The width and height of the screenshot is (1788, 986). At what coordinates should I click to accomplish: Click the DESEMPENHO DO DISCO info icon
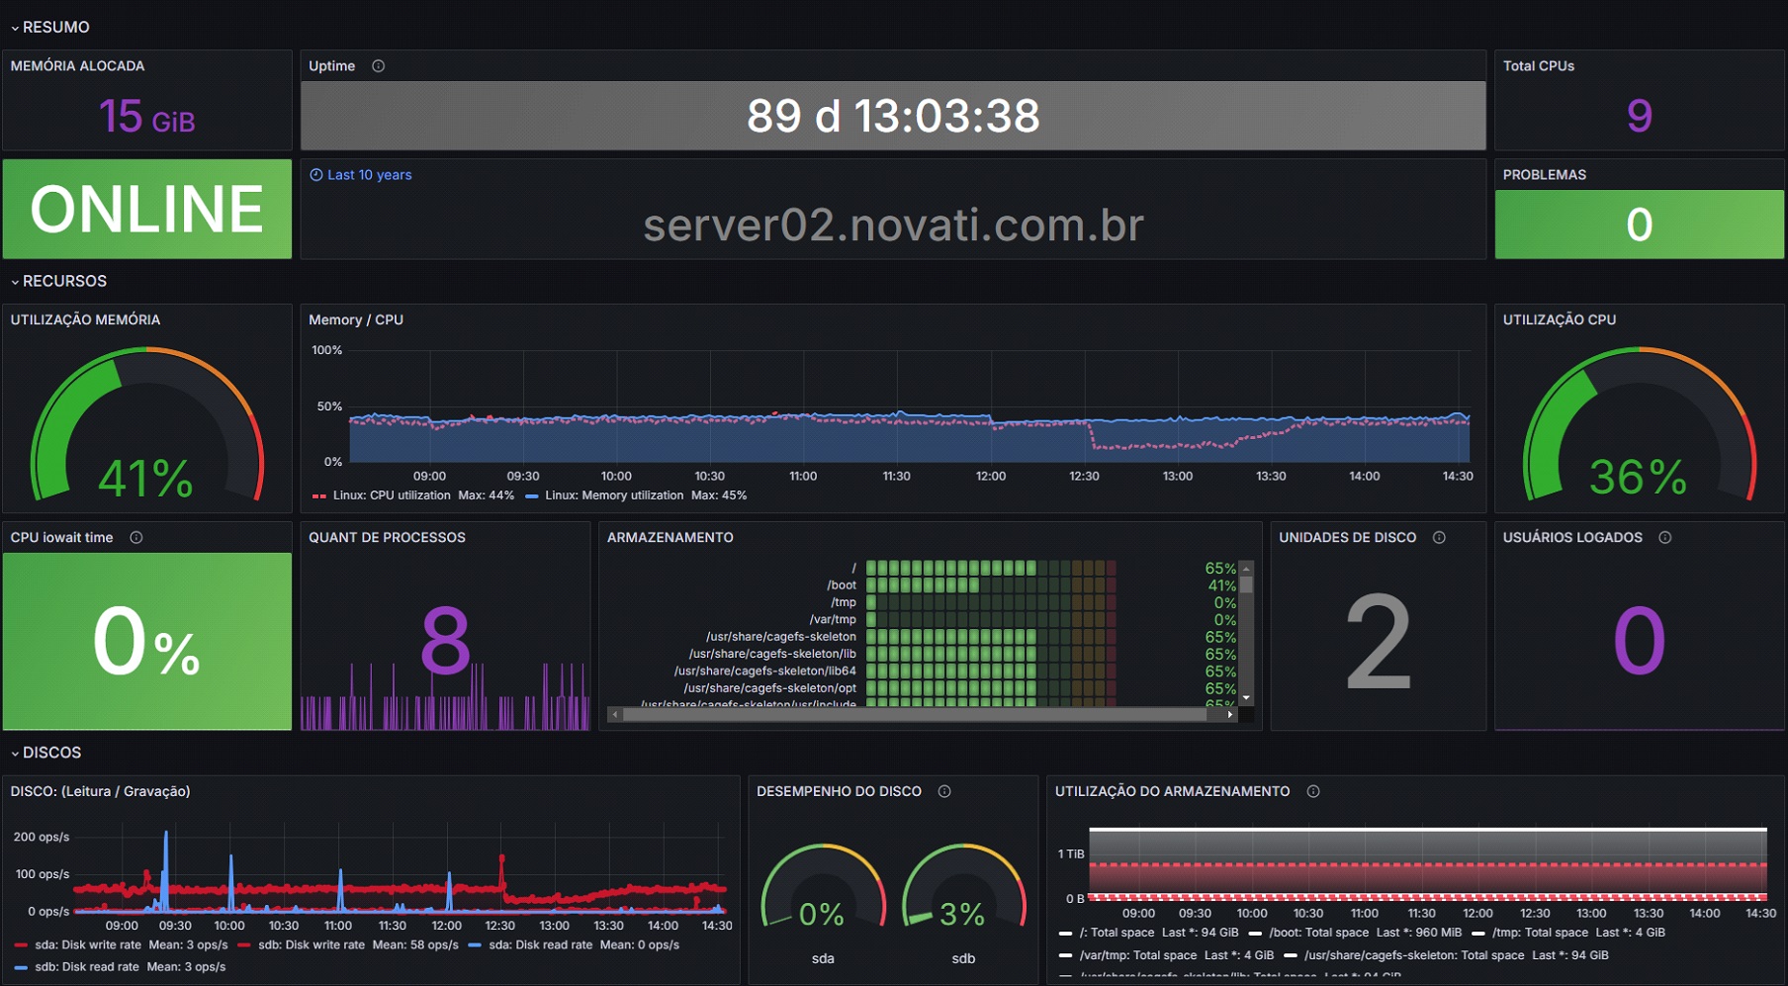point(944,792)
